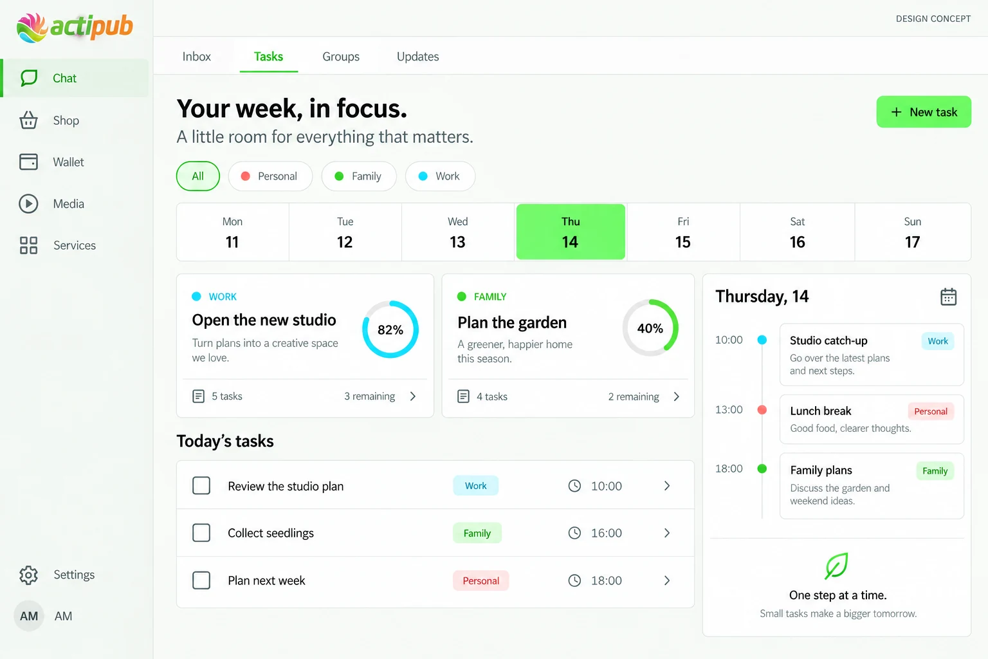
Task: Select Fri 15 in the week strip
Action: (683, 232)
